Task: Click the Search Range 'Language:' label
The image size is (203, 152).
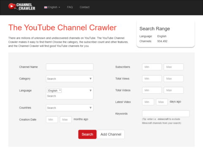Action: 146,36
